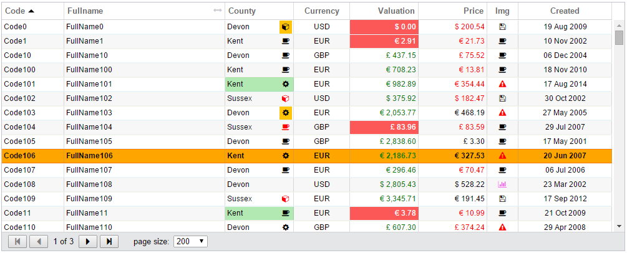Sort by the Created column header
This screenshot has height=253, width=627.
click(565, 11)
